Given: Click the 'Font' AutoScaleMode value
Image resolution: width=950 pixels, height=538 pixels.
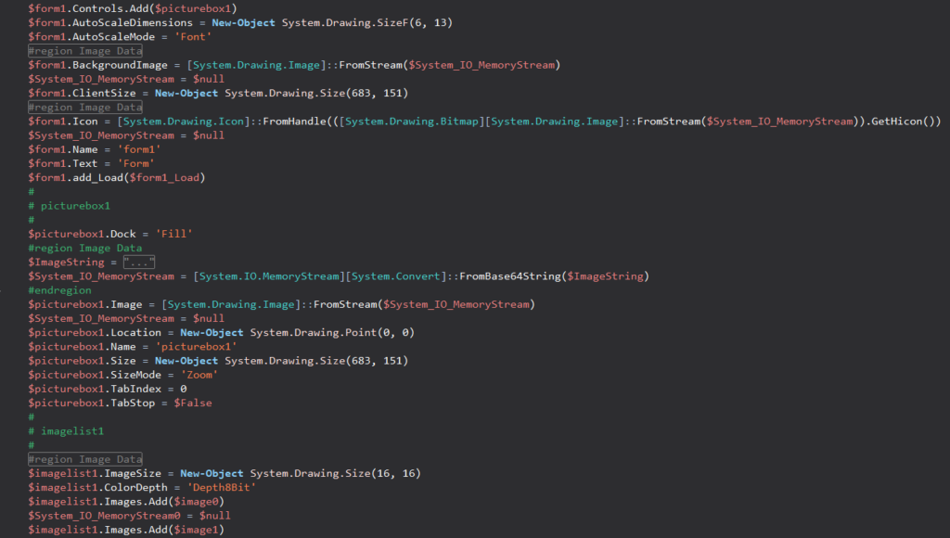Looking at the screenshot, I should (193, 37).
